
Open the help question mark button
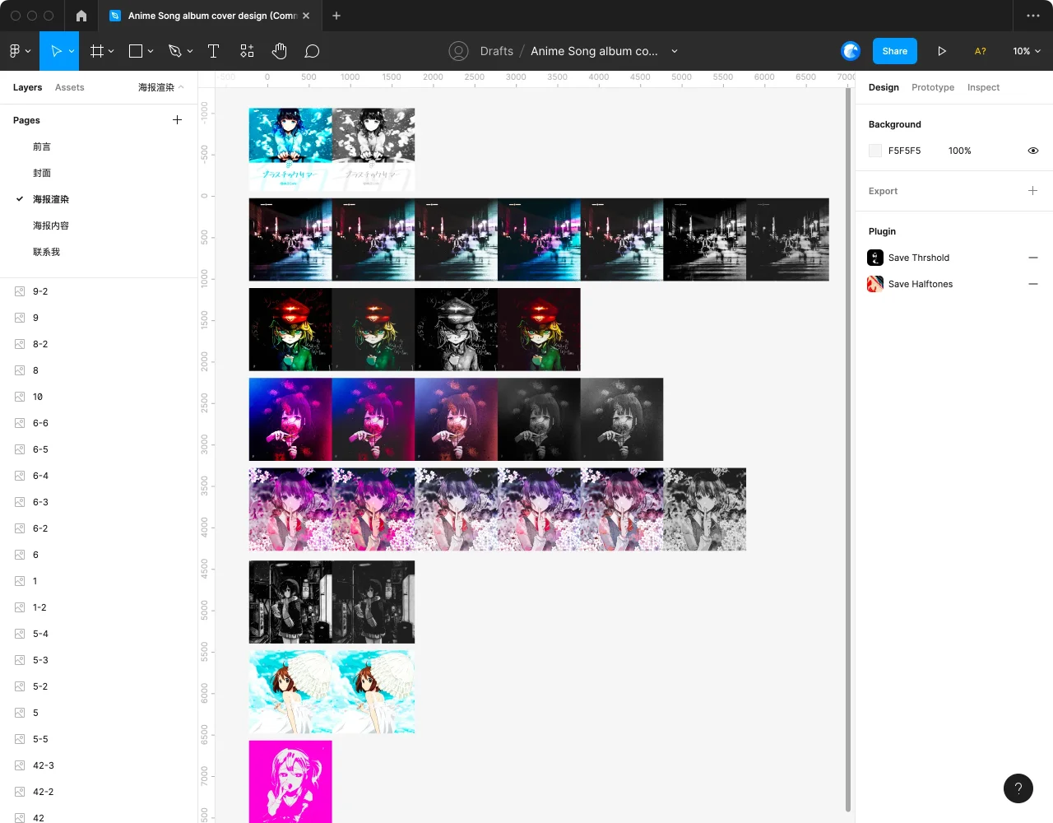(1018, 788)
